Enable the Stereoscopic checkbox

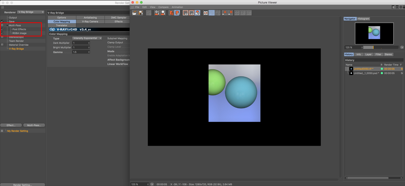point(2,37)
